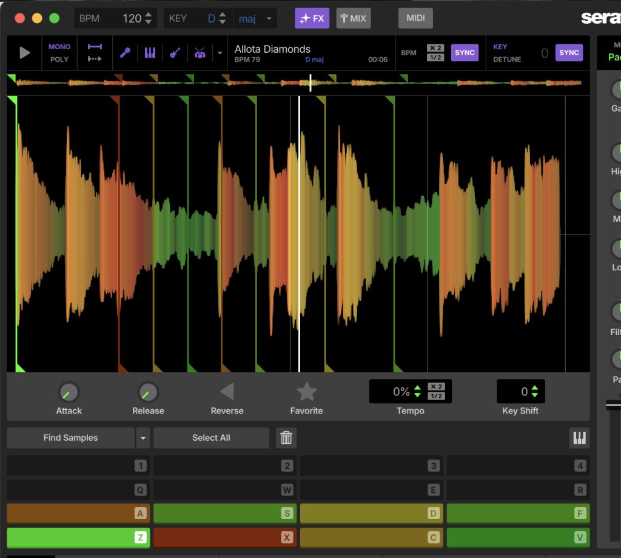Select the piano keys melody stem icon
Image resolution: width=621 pixels, height=558 pixels.
click(150, 53)
